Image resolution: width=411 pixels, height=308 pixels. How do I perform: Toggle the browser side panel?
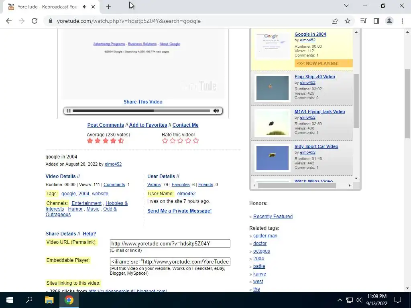[376, 21]
